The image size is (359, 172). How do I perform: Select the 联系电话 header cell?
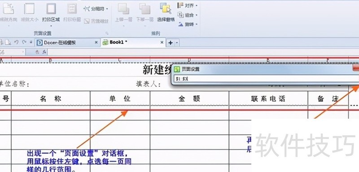pos(268,99)
